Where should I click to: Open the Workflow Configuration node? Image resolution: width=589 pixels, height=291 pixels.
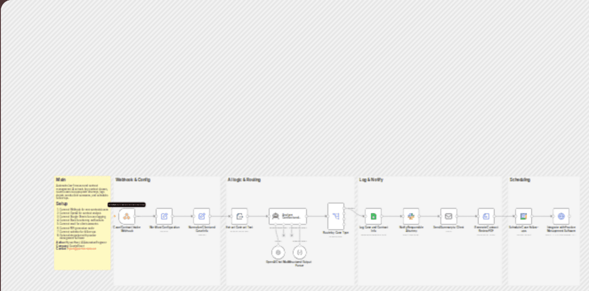tap(164, 216)
